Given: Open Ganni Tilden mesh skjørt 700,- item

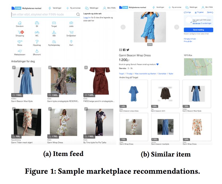Looking at the screenshot, I should coord(27,122).
